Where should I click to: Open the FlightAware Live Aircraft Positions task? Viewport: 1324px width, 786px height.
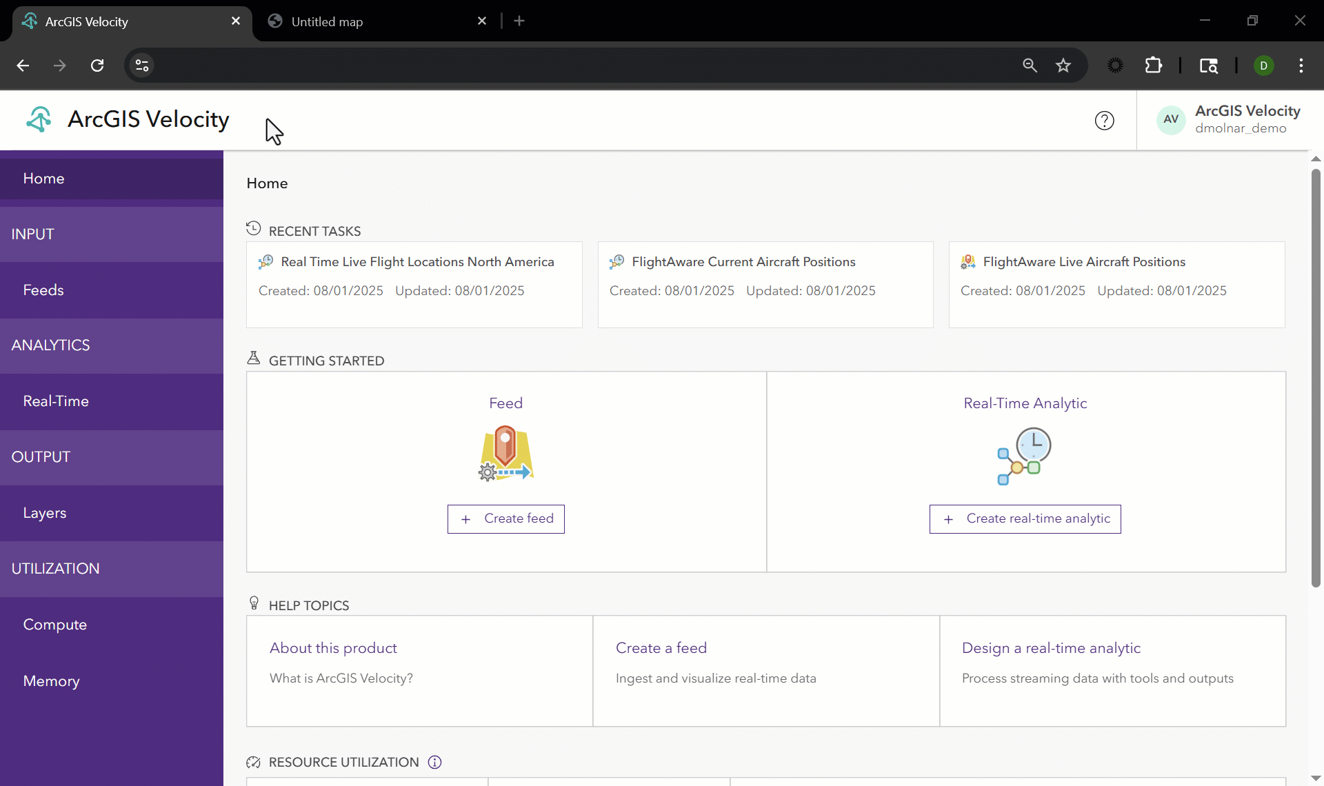tap(1084, 262)
